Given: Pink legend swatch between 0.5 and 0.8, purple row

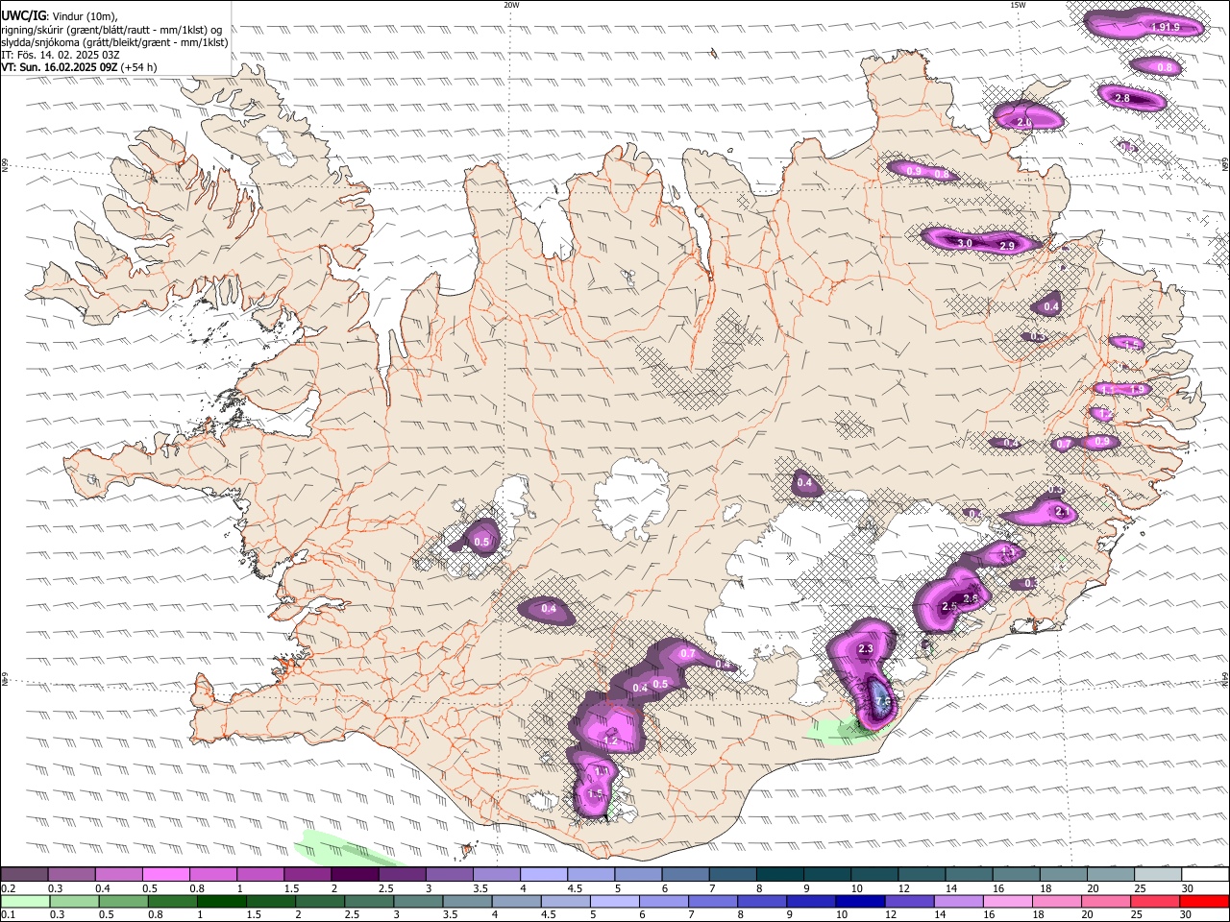Looking at the screenshot, I should click(165, 875).
